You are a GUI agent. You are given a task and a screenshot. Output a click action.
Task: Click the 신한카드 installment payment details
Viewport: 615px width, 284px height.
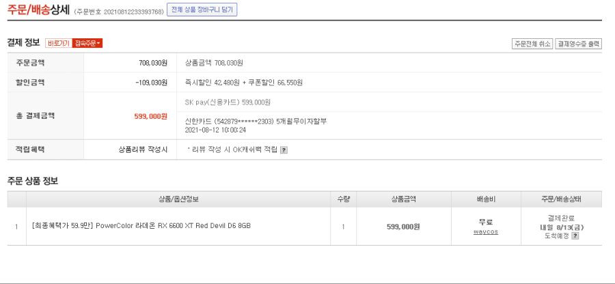[256, 126]
